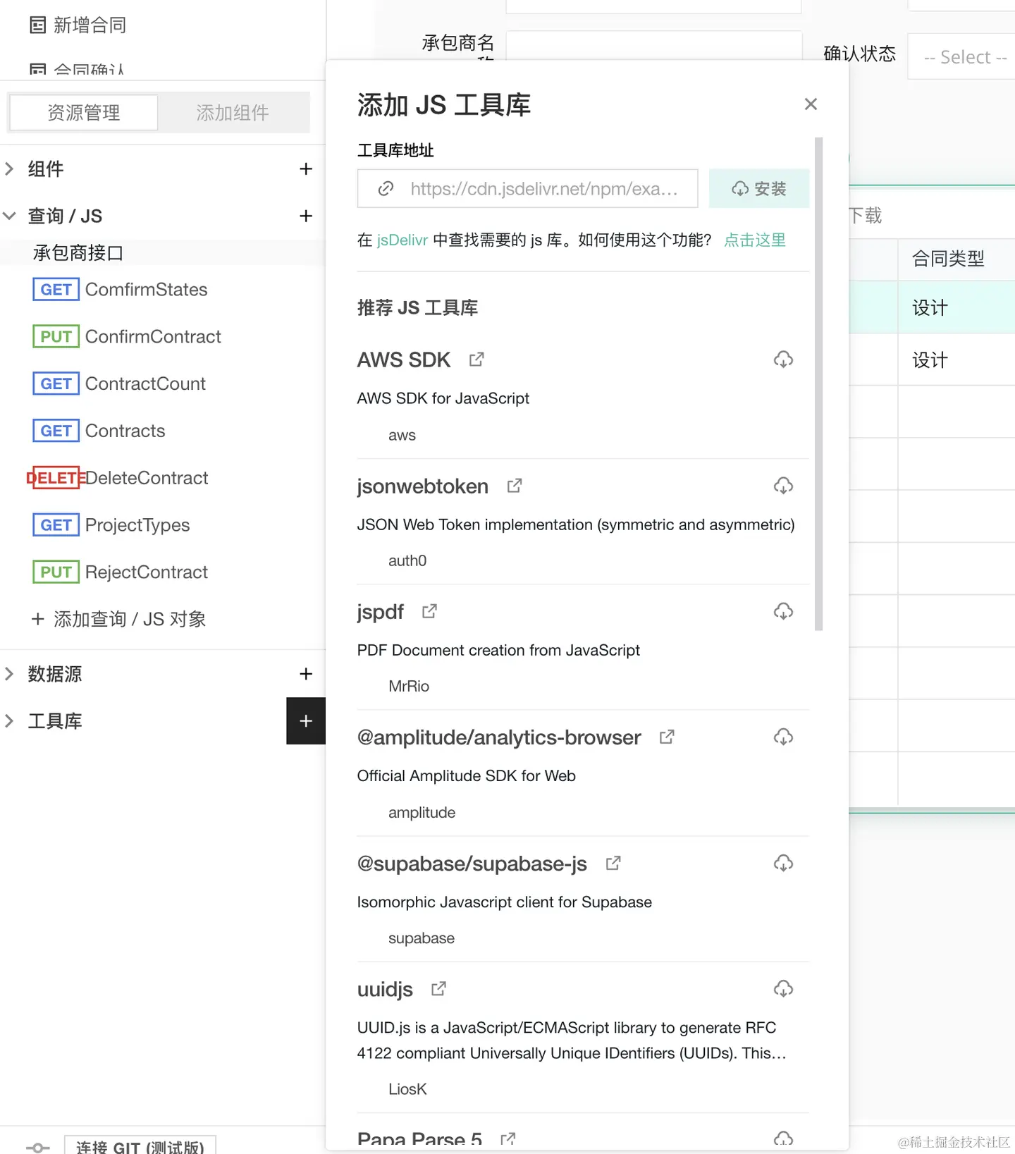Viewport: 1015px width, 1154px height.
Task: Install the jspdf library
Action: [x=783, y=611]
